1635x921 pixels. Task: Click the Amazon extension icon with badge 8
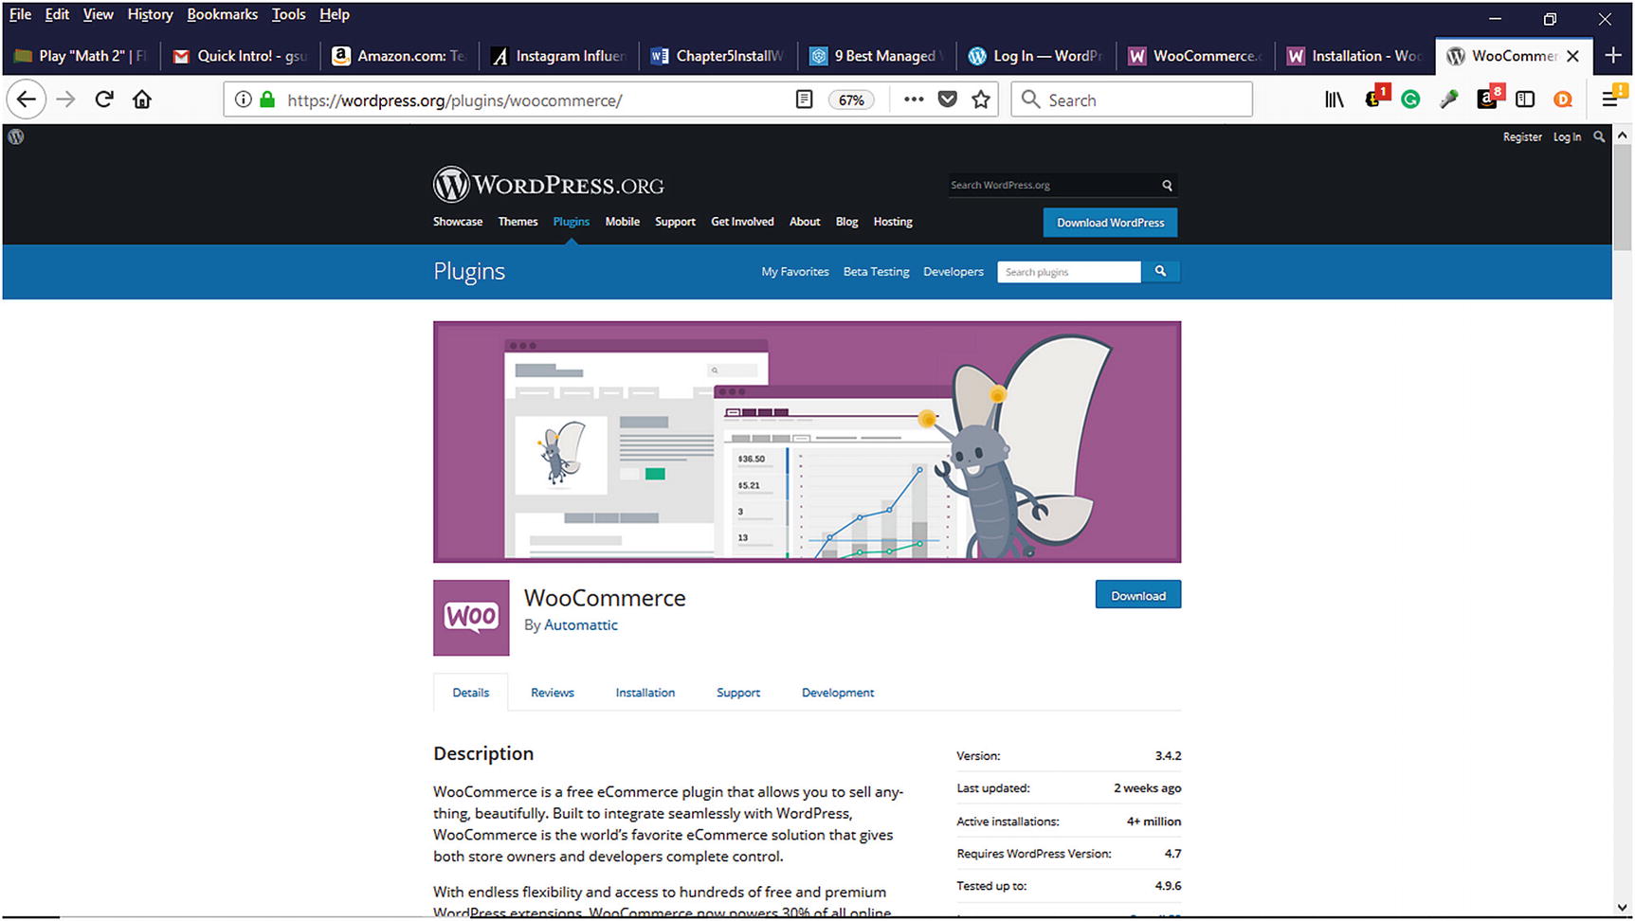[x=1488, y=98]
